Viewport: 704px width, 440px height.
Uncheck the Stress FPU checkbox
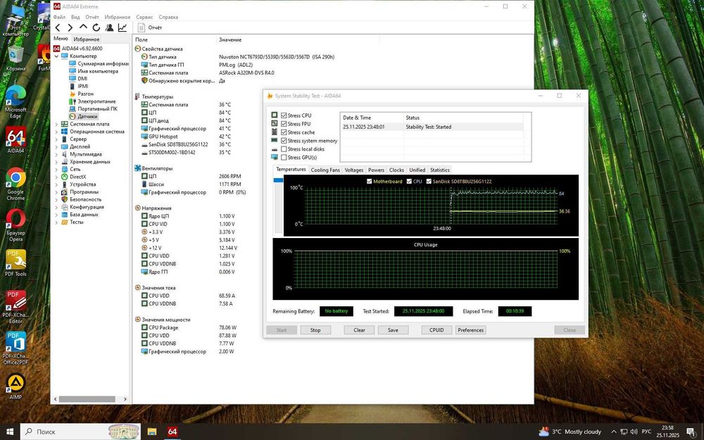284,124
